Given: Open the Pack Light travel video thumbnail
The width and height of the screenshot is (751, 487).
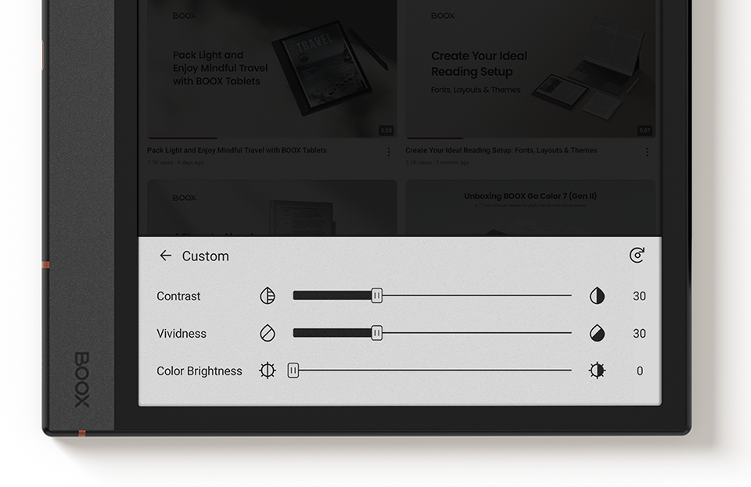Looking at the screenshot, I should click(x=271, y=70).
